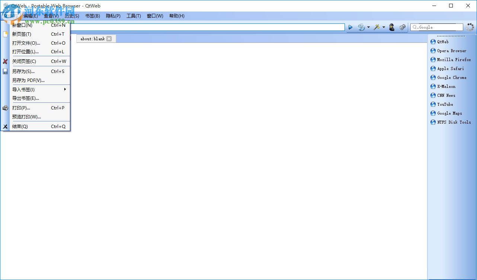Expand the dropdown arrow beside magic wand

coord(384,27)
